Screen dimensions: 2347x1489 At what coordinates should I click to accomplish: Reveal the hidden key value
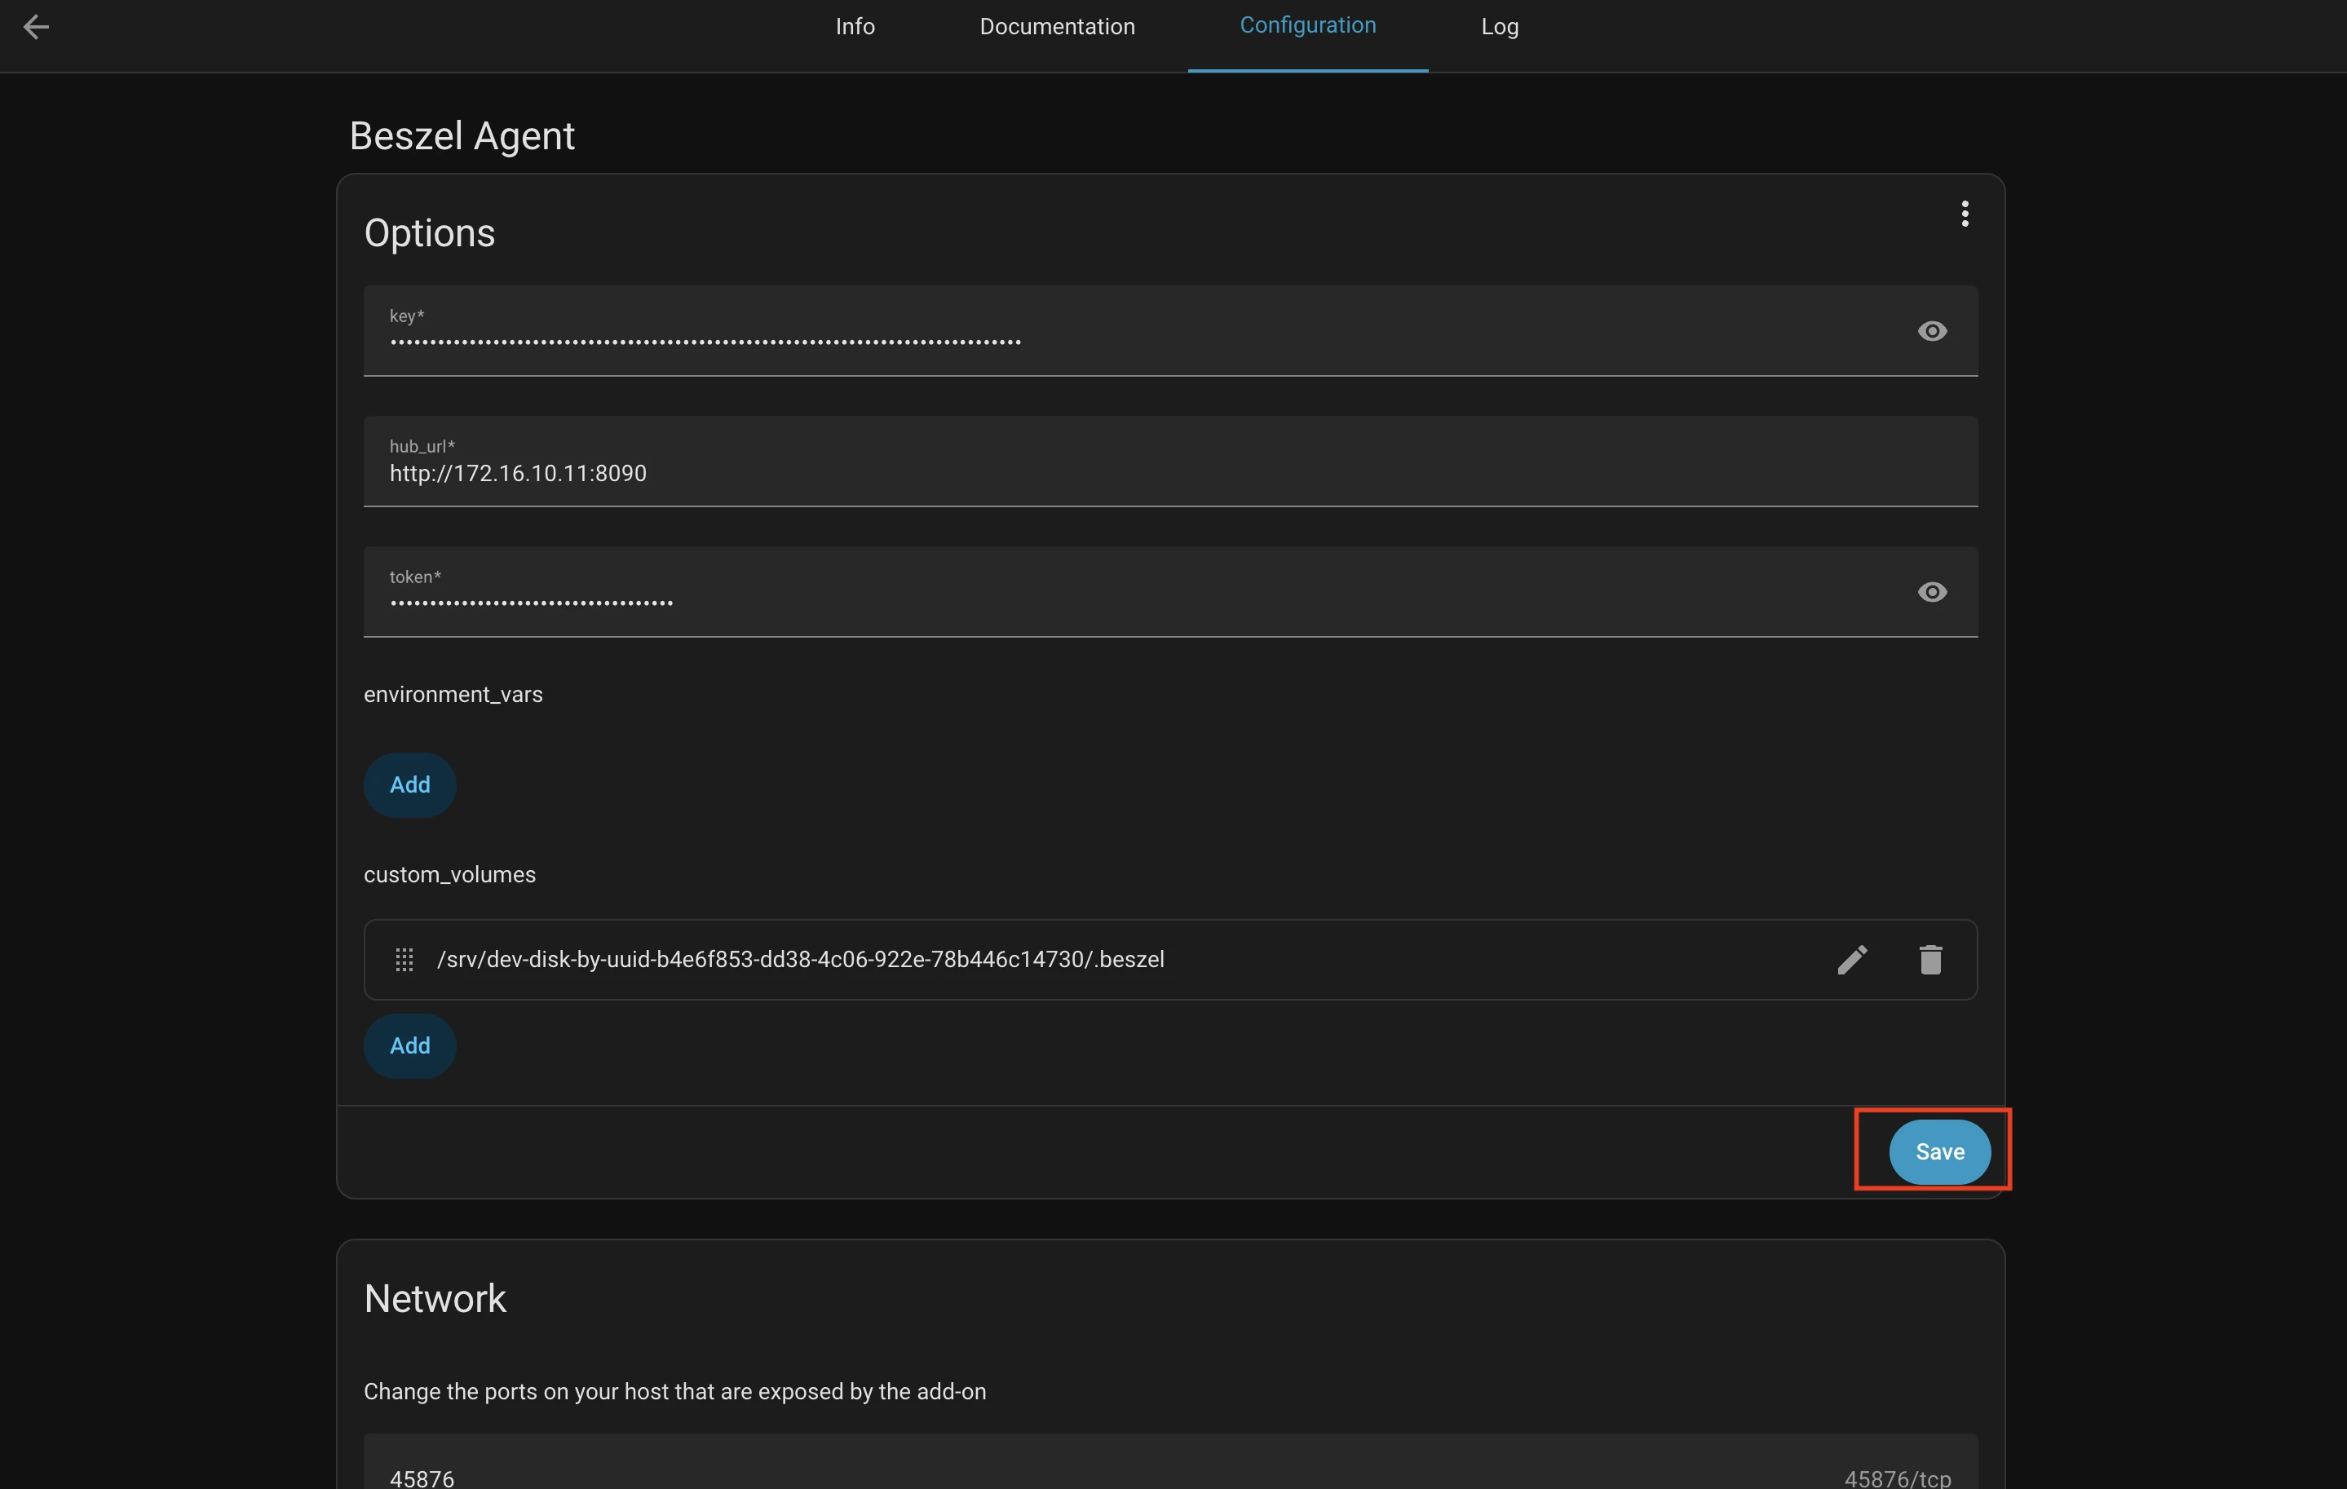coord(1932,331)
